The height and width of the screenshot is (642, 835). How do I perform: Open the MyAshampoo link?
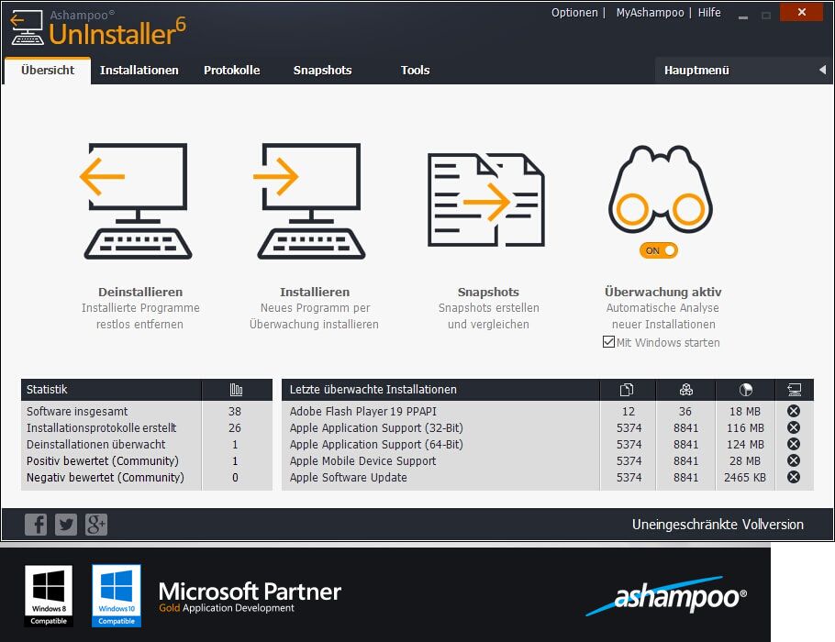[x=650, y=12]
